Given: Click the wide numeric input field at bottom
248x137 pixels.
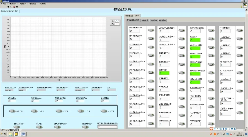Looking at the screenshot, I should pos(107,127).
